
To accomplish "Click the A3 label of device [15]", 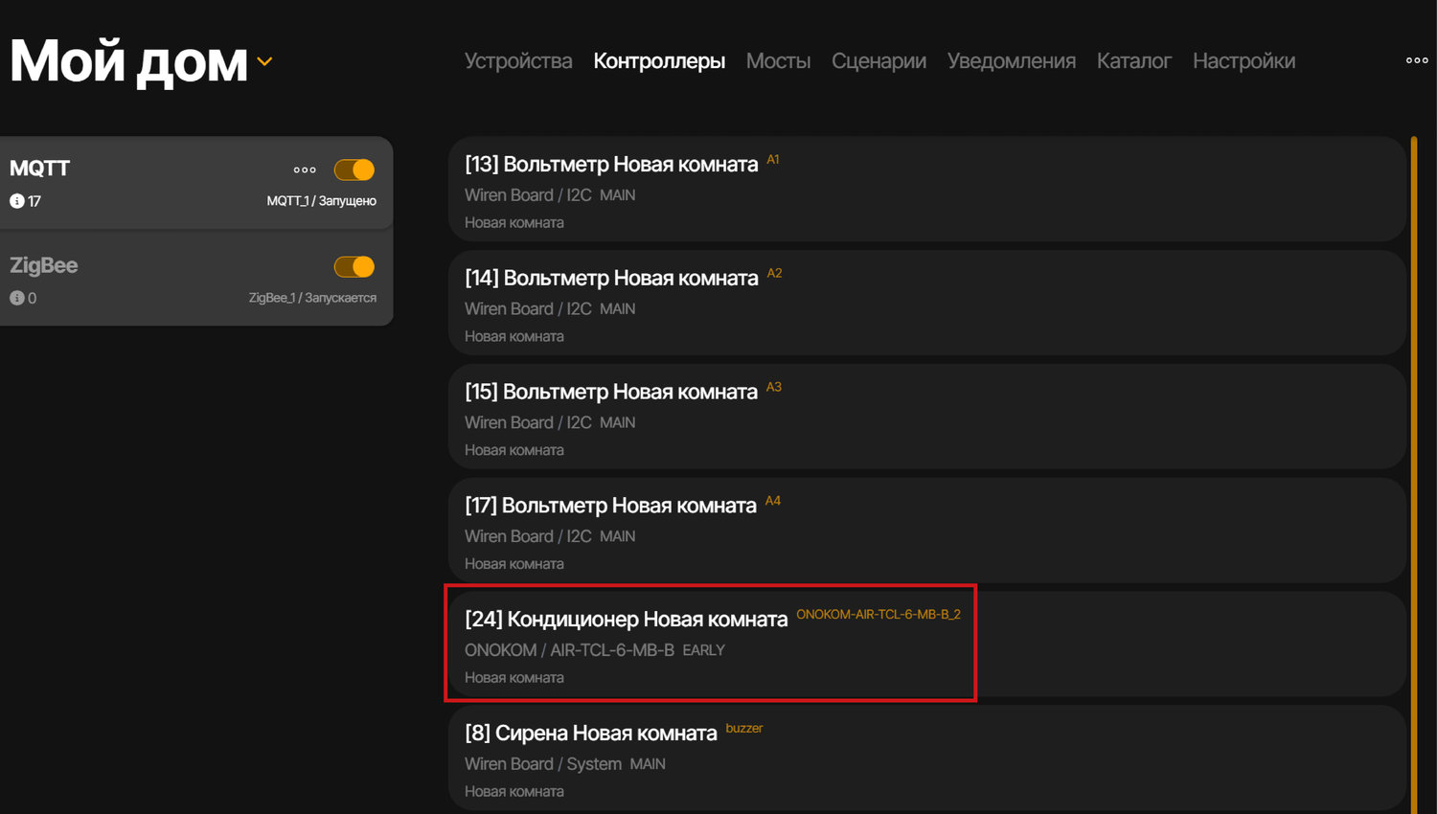I will (774, 387).
